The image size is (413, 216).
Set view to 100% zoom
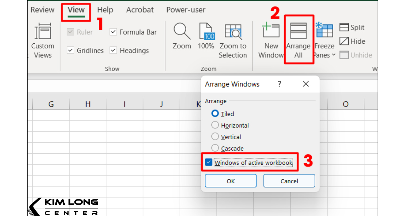tap(206, 38)
